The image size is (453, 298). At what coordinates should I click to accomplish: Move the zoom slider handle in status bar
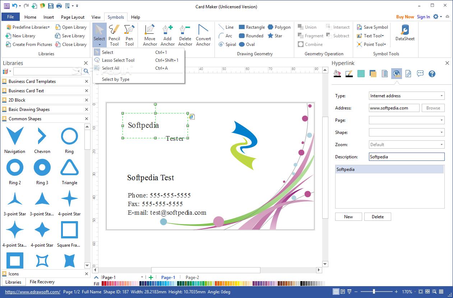[x=374, y=292]
